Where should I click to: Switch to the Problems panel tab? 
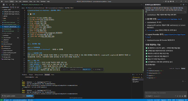24,75
